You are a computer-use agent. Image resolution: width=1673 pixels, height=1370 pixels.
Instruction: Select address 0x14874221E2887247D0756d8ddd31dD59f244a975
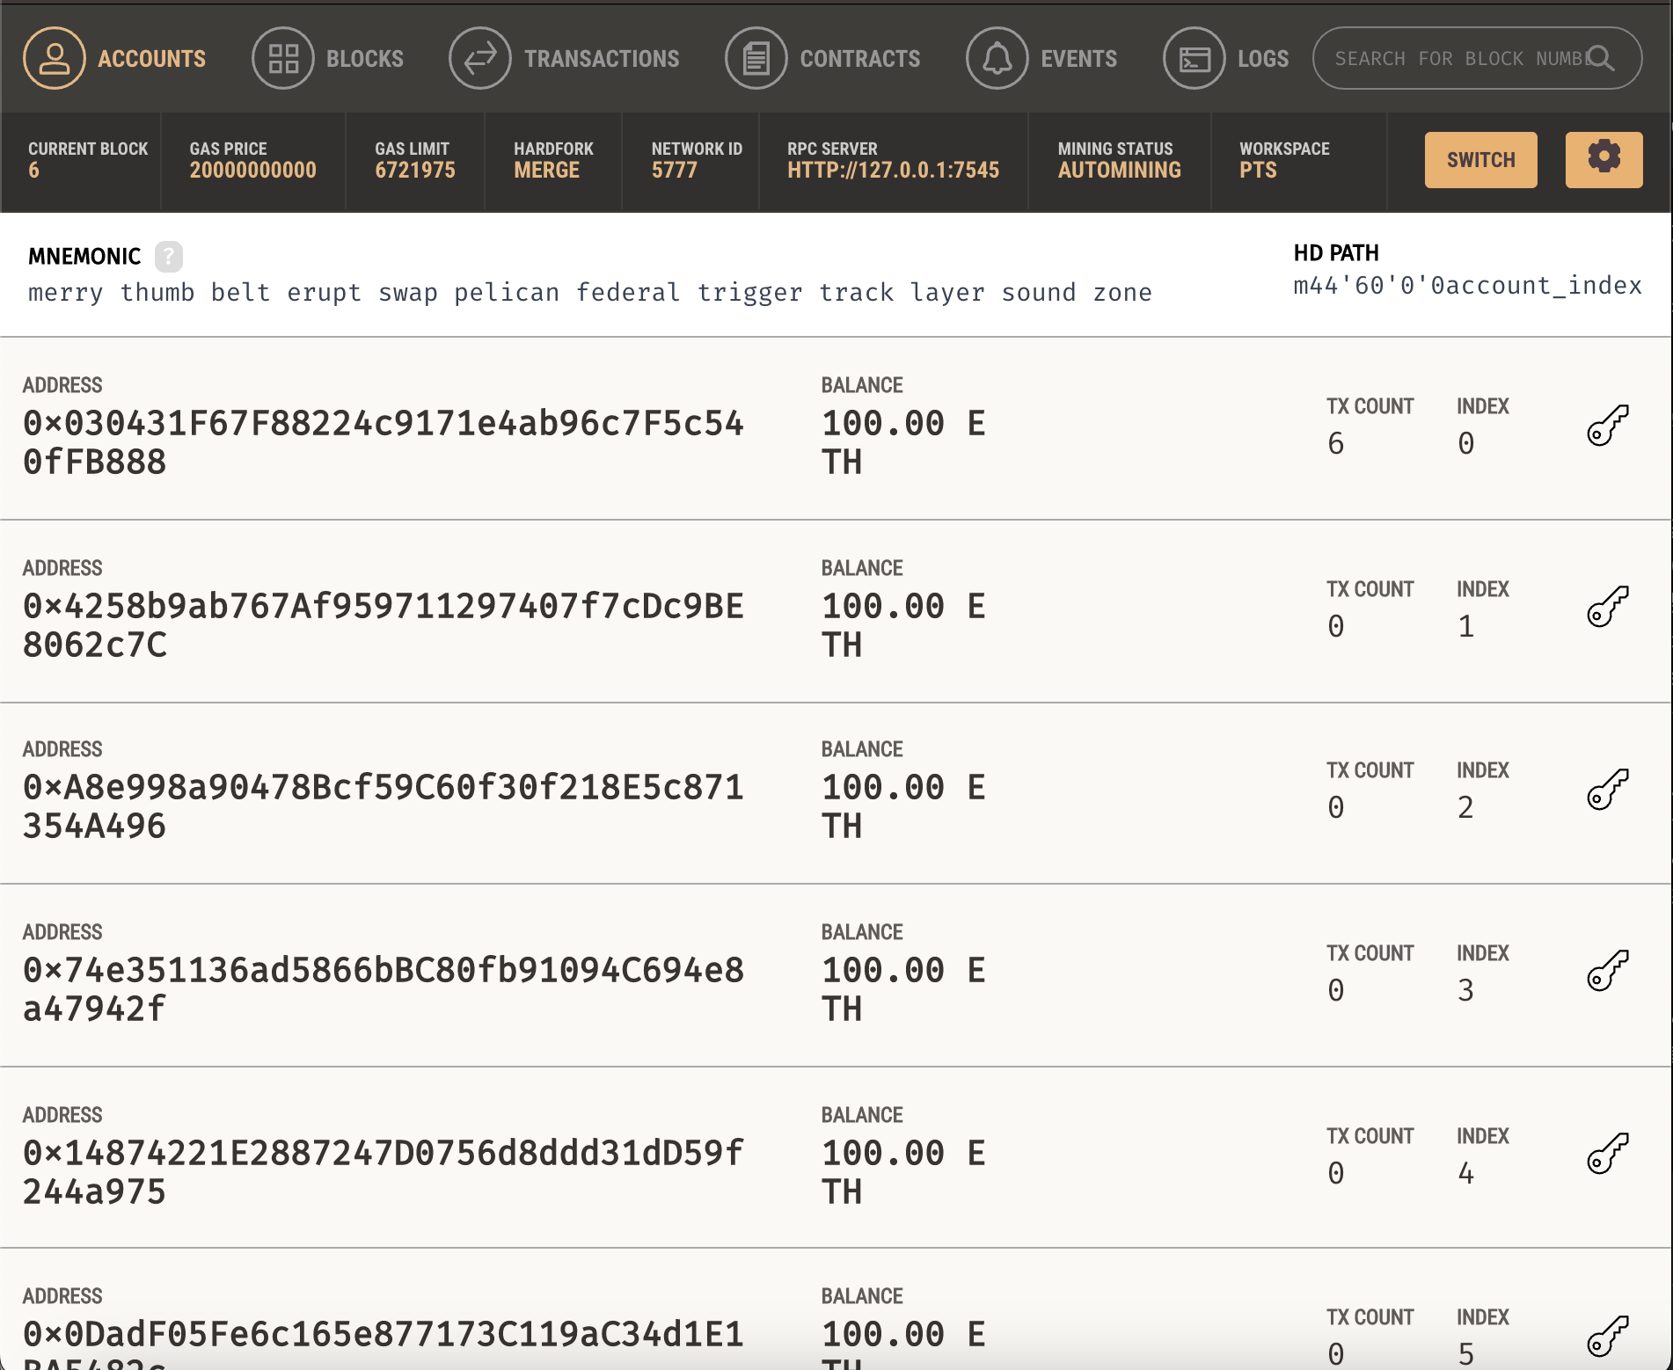384,1172
